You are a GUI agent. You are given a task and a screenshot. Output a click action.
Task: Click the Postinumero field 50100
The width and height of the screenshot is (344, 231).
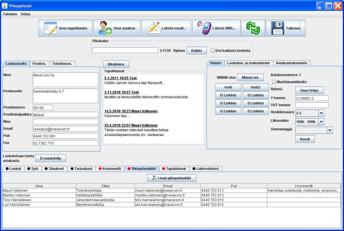43,108
